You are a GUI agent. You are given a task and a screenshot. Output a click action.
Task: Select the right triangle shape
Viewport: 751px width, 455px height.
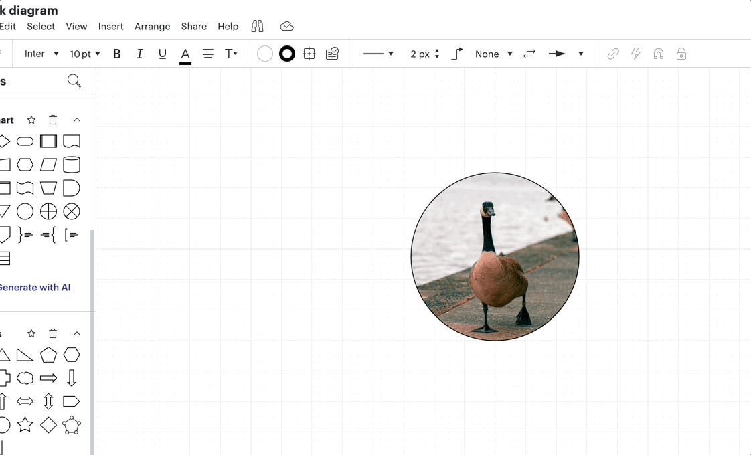pyautogui.click(x=25, y=355)
